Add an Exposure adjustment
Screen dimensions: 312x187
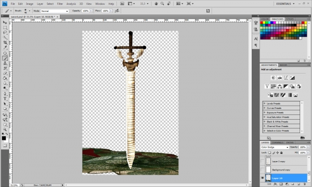pyautogui.click(x=292, y=78)
